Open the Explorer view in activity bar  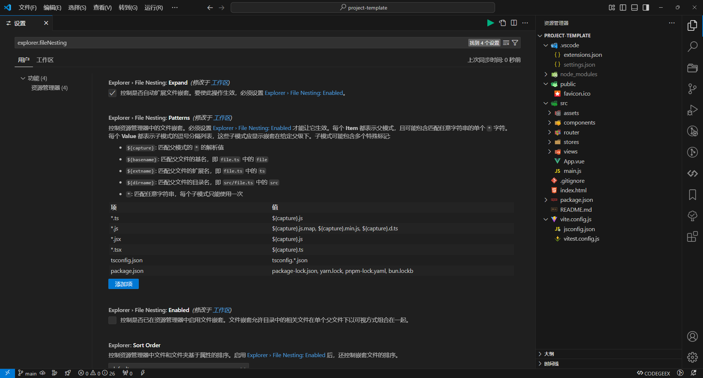[x=692, y=25]
